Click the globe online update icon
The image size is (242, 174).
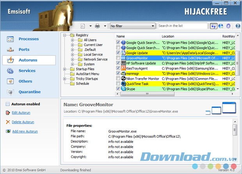(221, 26)
